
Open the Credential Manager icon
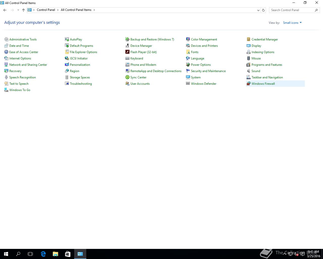(249, 39)
